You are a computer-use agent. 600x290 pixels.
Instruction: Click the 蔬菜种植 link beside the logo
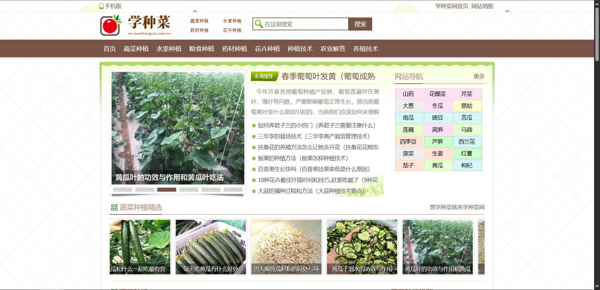199,21
